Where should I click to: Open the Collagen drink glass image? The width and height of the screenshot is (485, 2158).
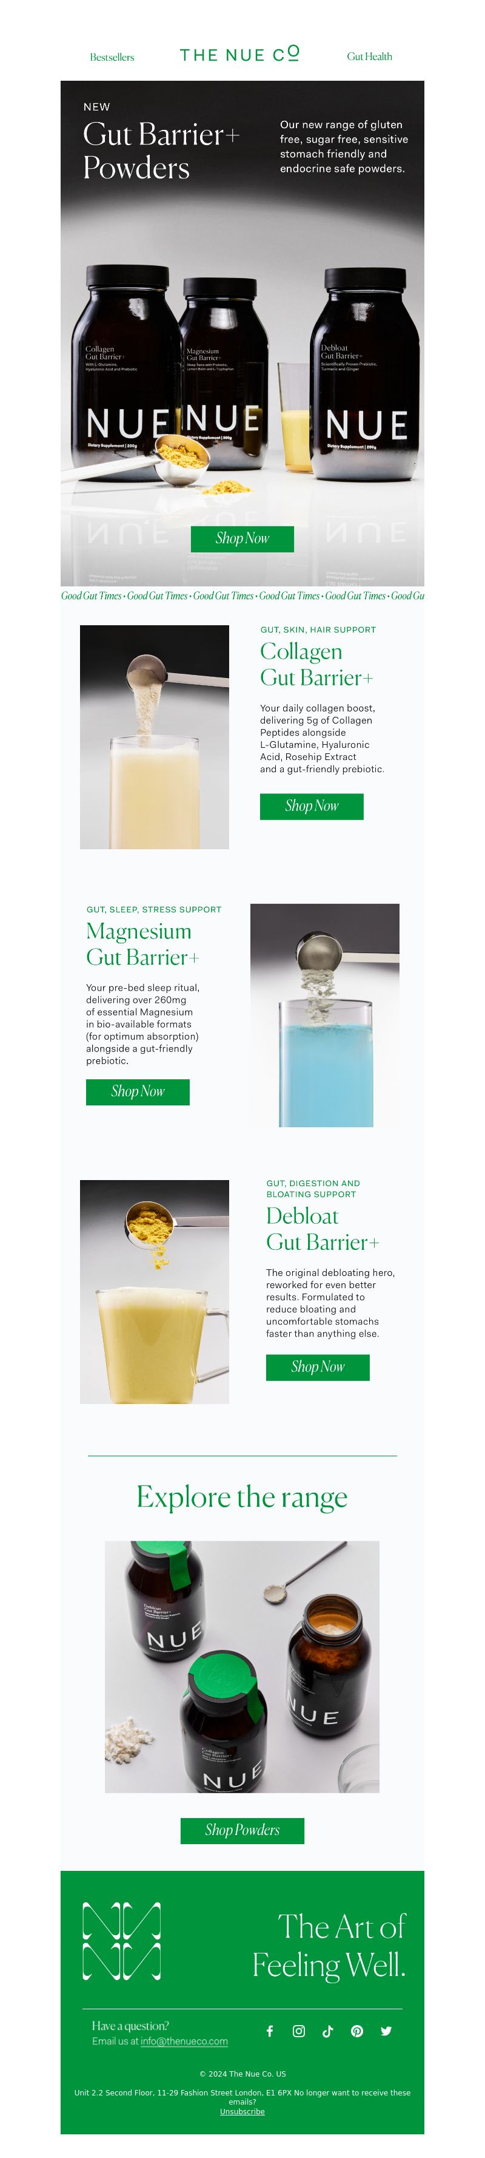(155, 736)
